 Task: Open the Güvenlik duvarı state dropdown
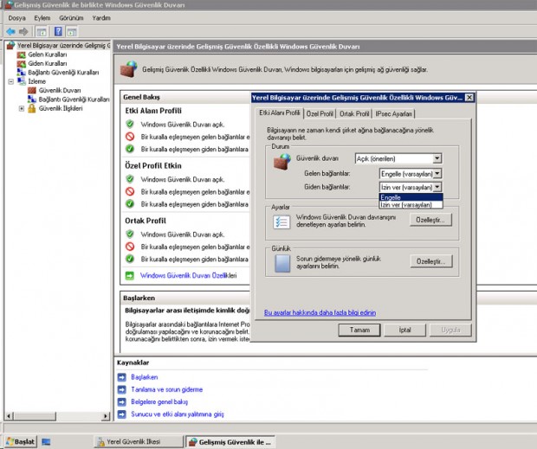pyautogui.click(x=398, y=158)
